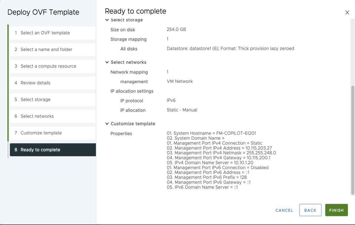Click the Datastore disk format value
355x225 pixels.
pyautogui.click(x=230, y=49)
